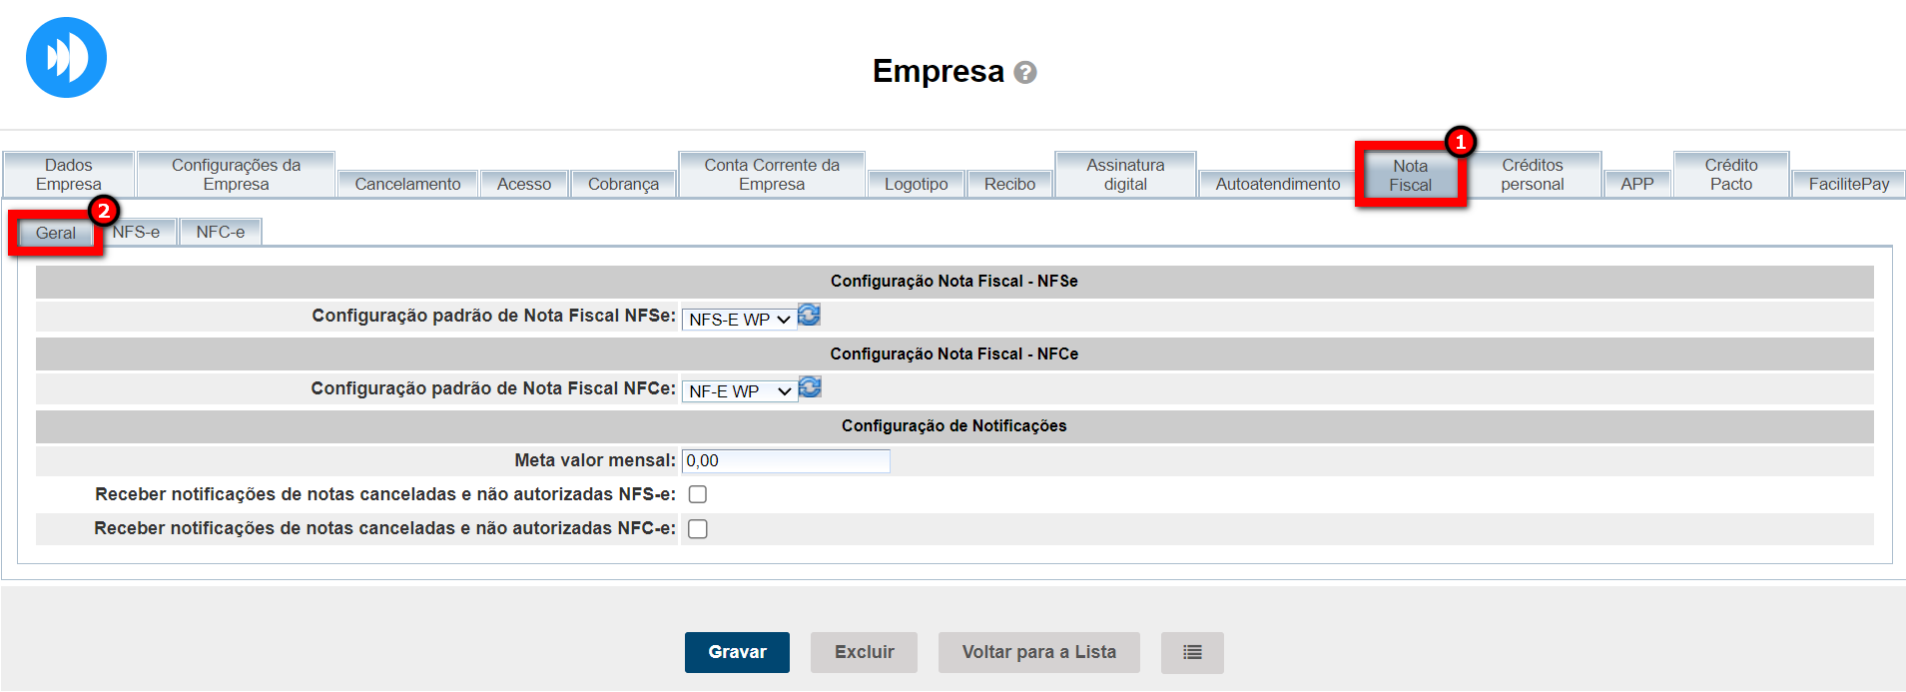Select the Geral sub-tab
This screenshot has width=1906, height=692.
(56, 233)
